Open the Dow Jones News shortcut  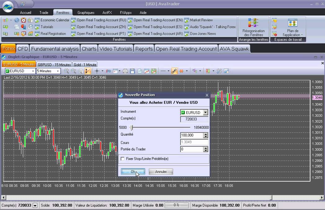pos(200,33)
